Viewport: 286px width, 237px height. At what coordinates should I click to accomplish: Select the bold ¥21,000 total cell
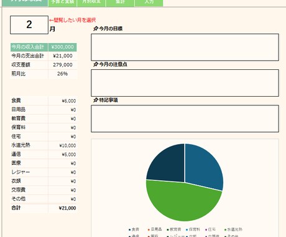tap(63, 208)
